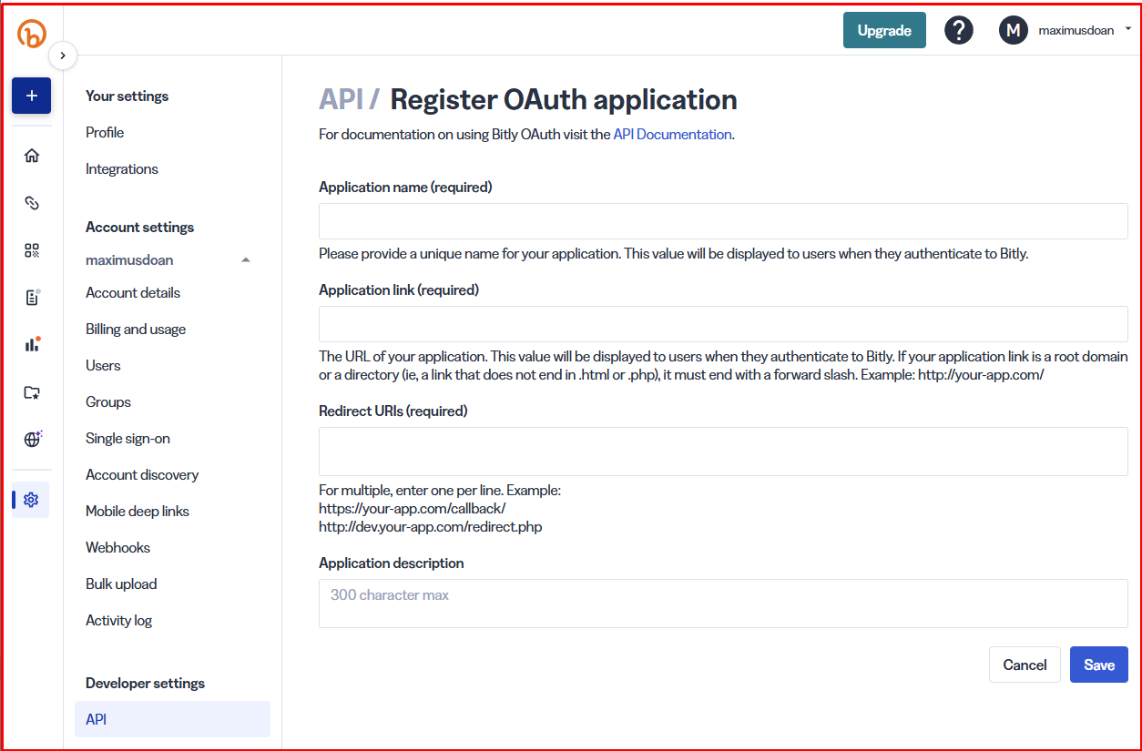Screen dimensions: 1142x751
Task: Open Account discovery settings
Action: click(142, 475)
